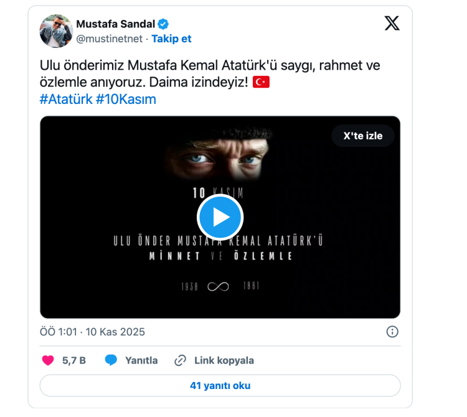Viewport: 467px width, 417px height.
Task: Click Mustafa Sandal's profile avatar
Action: [x=56, y=31]
